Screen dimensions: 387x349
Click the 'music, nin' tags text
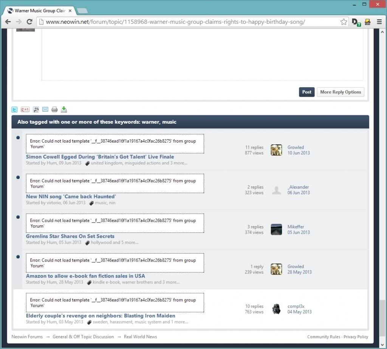point(105,203)
